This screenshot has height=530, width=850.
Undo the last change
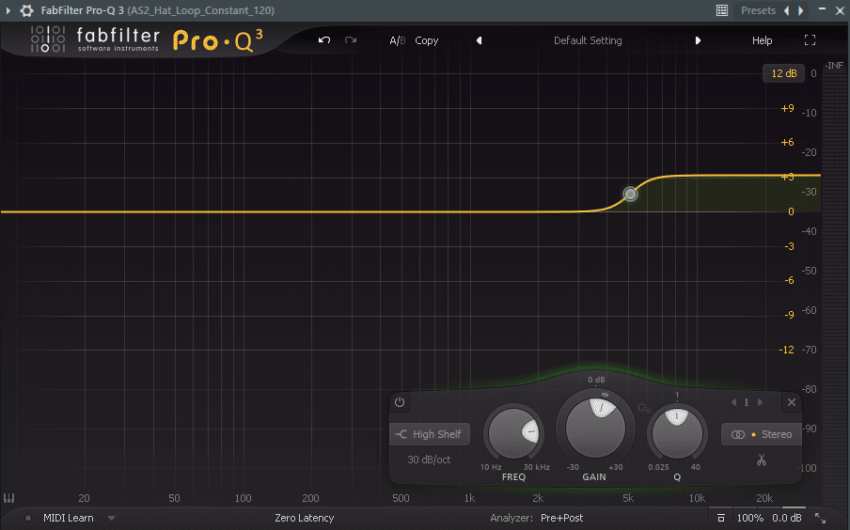pyautogui.click(x=324, y=40)
